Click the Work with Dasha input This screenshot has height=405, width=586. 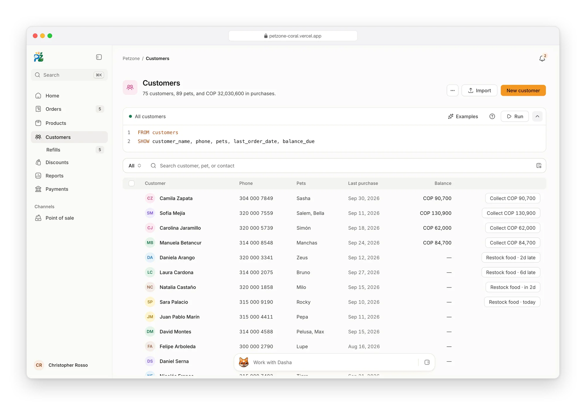click(334, 362)
